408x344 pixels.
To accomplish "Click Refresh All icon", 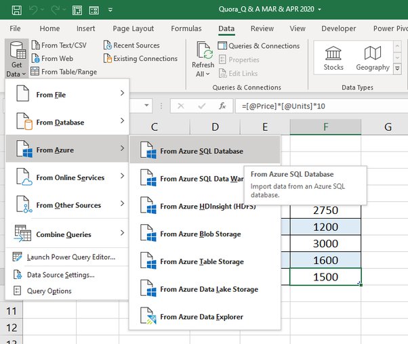I will pos(205,50).
